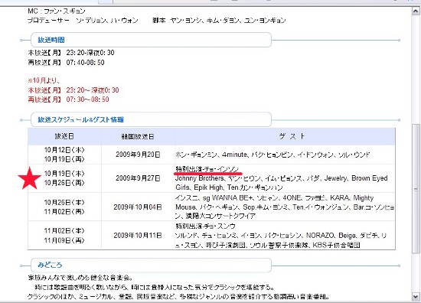Click the みどころ section heading
This screenshot has width=421, height=303.
click(50, 266)
